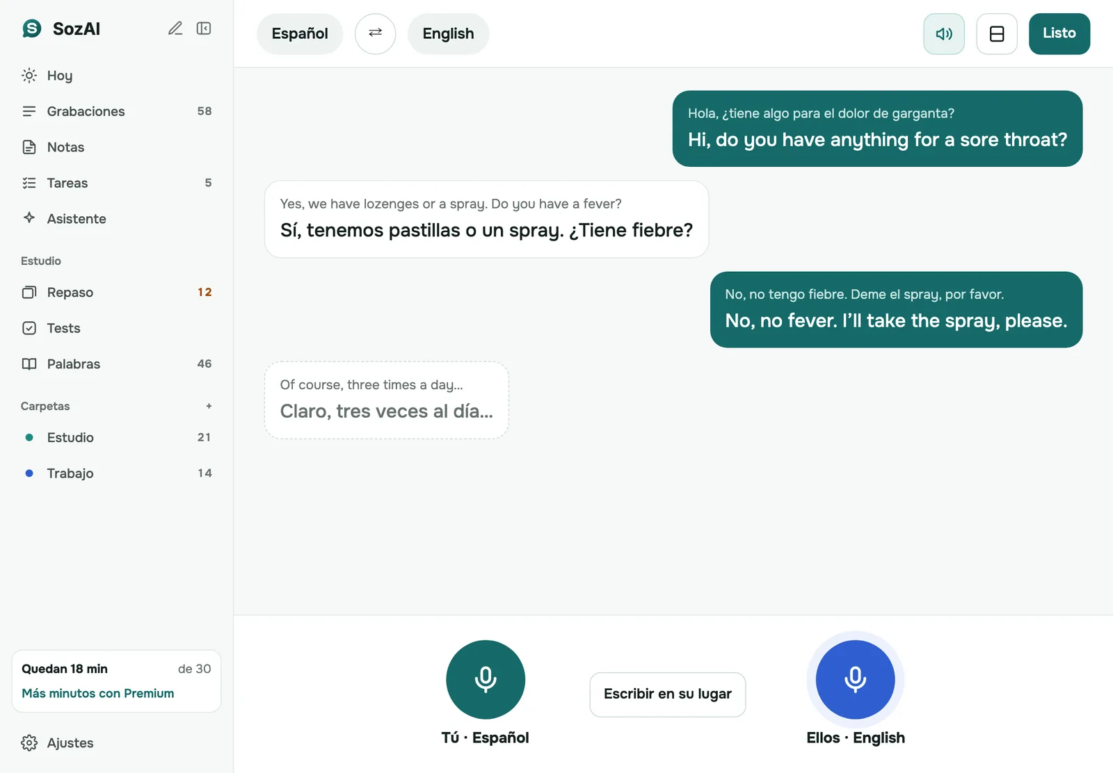Open Tests section
This screenshot has width=1113, height=773.
click(x=117, y=328)
